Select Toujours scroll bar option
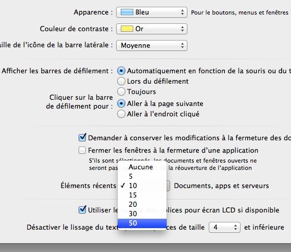291x252 pixels. point(121,91)
